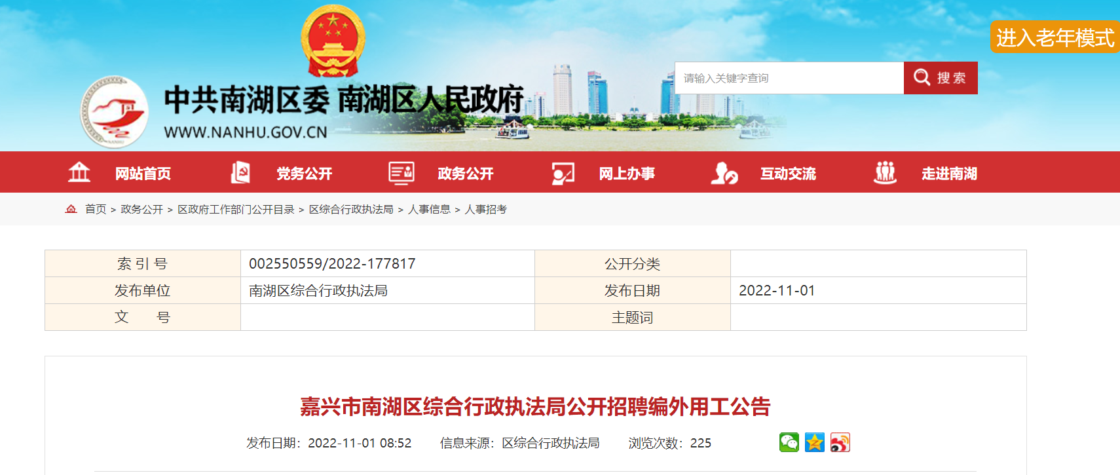Viewport: 1120px width, 475px height.
Task: Click the news sheet icon beside 政务公开
Action: (x=401, y=172)
